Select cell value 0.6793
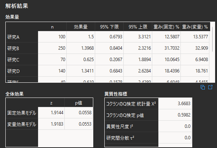This screenshot has width=217, height=148. tap(109, 37)
